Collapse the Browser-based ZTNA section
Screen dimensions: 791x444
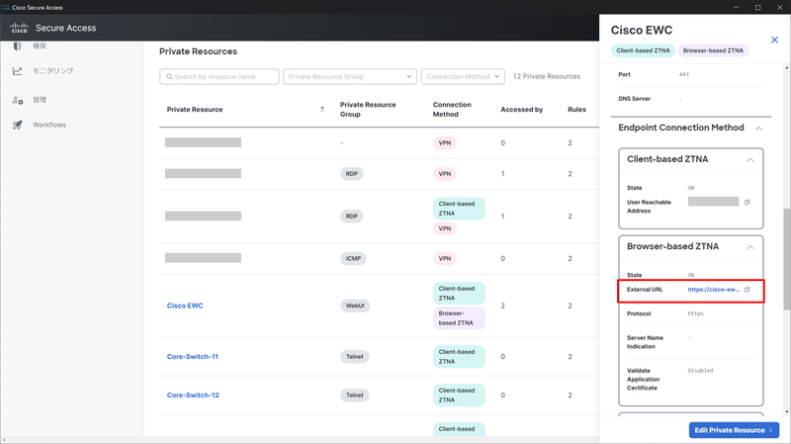click(750, 247)
